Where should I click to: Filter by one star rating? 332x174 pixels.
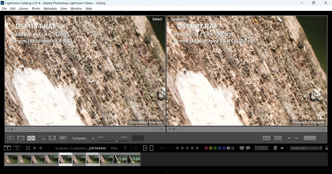(177, 148)
